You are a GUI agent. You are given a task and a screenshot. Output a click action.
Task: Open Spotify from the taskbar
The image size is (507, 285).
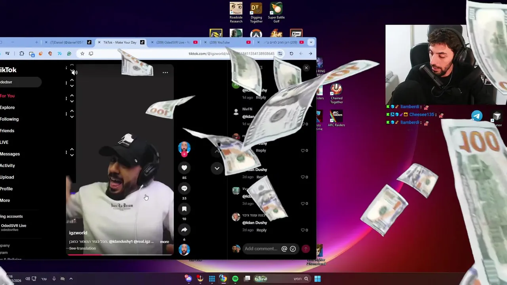(x=235, y=279)
